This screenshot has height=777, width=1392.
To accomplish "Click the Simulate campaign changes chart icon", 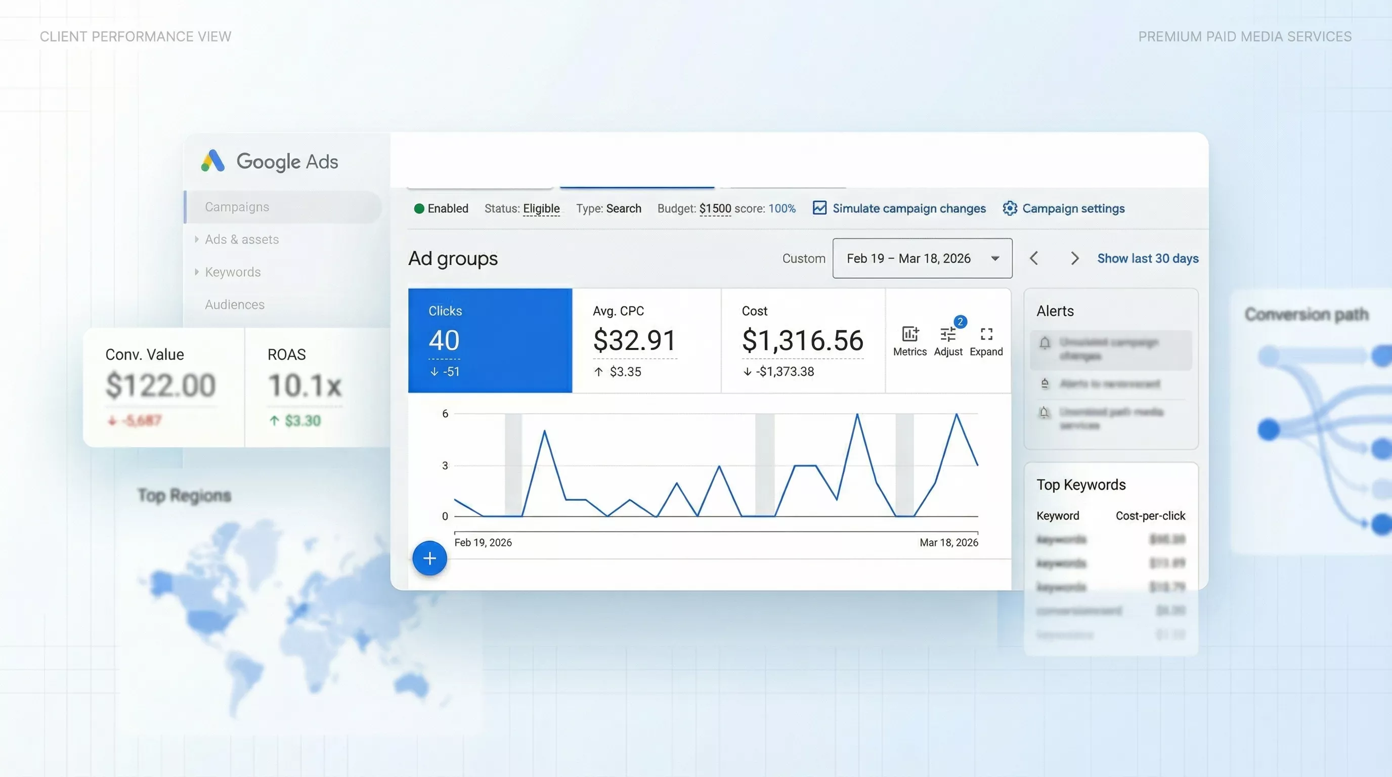I will [x=819, y=208].
